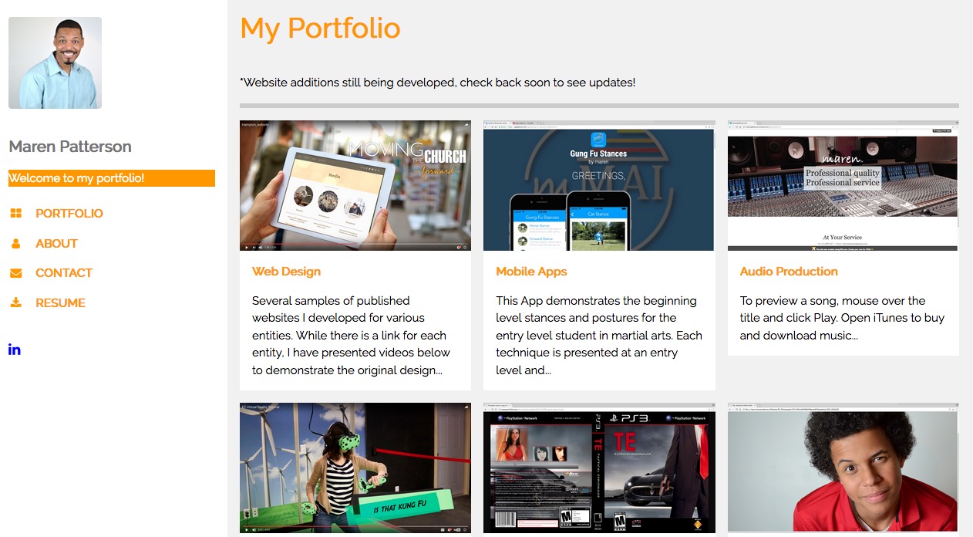
Task: Click Maren Patterson's profile photo
Action: click(55, 62)
